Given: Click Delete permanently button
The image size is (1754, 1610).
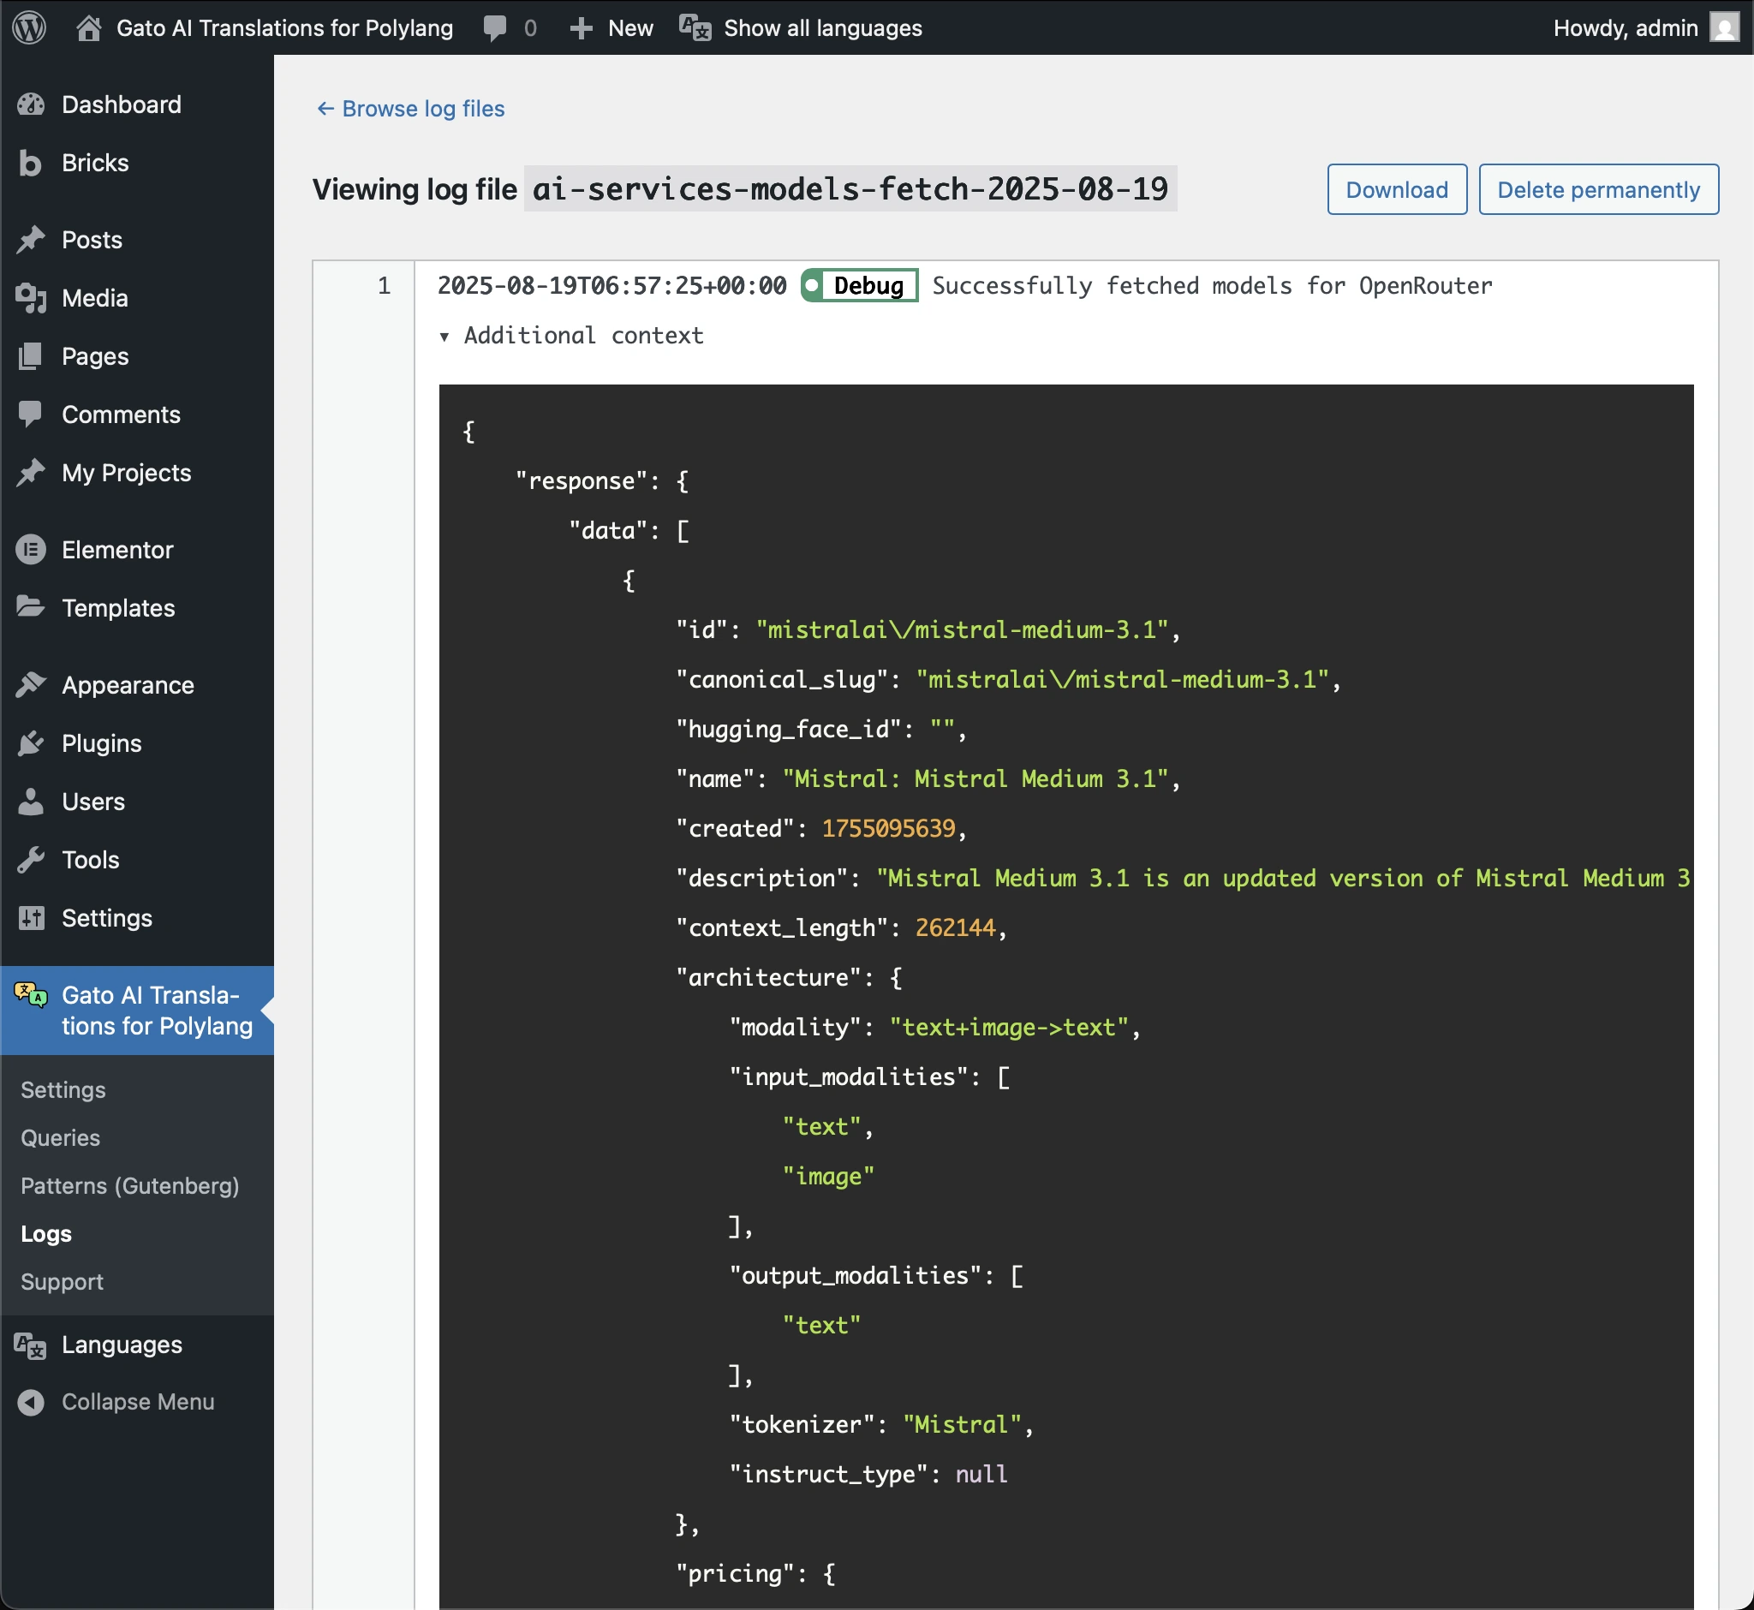Looking at the screenshot, I should point(1597,189).
